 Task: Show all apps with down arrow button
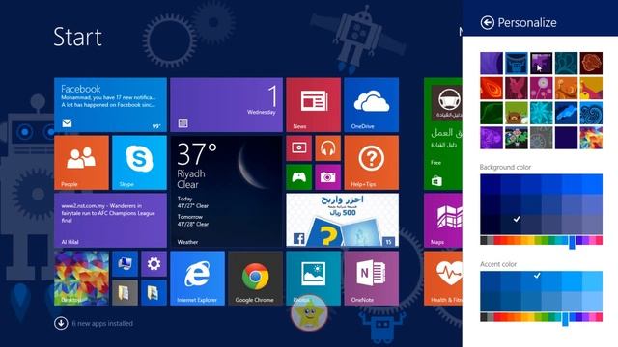[61, 324]
